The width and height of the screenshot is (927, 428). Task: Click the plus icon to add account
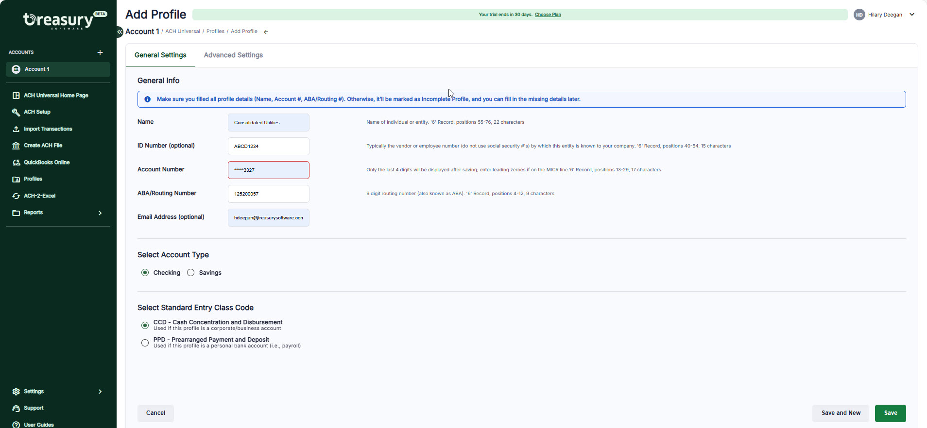pos(100,52)
